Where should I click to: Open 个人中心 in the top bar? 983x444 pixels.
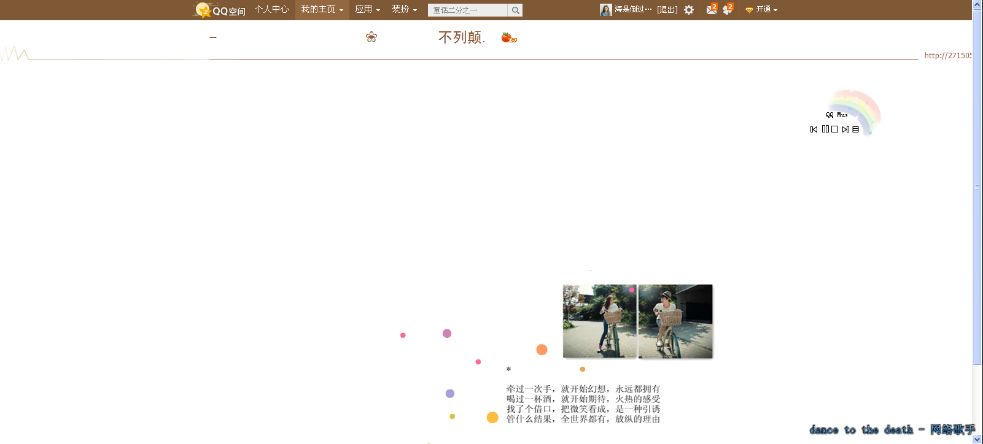click(x=271, y=9)
